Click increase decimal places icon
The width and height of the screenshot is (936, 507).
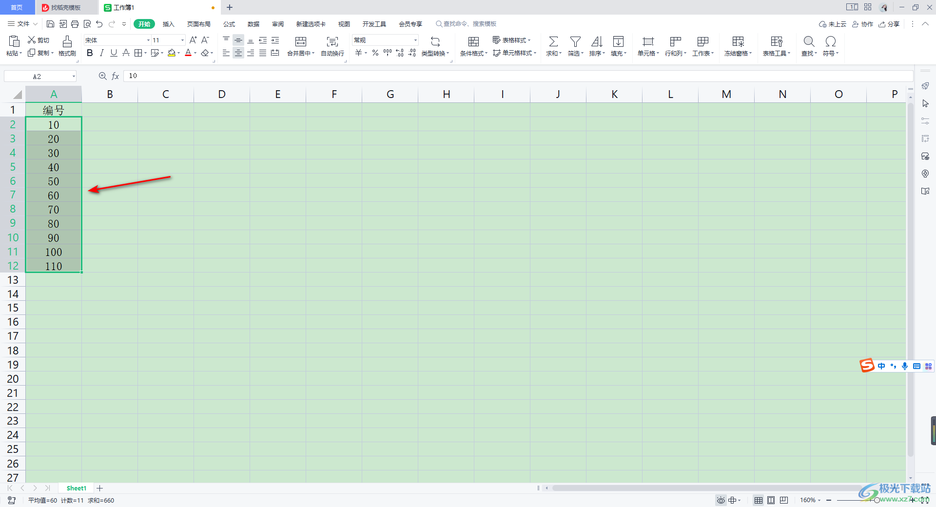(x=400, y=53)
